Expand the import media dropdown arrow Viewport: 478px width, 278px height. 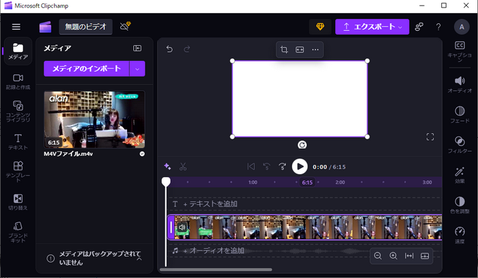[x=137, y=68]
